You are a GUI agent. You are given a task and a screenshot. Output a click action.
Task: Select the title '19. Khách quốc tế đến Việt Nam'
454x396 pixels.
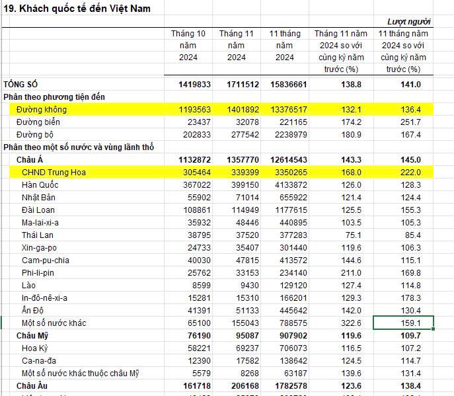(x=77, y=9)
